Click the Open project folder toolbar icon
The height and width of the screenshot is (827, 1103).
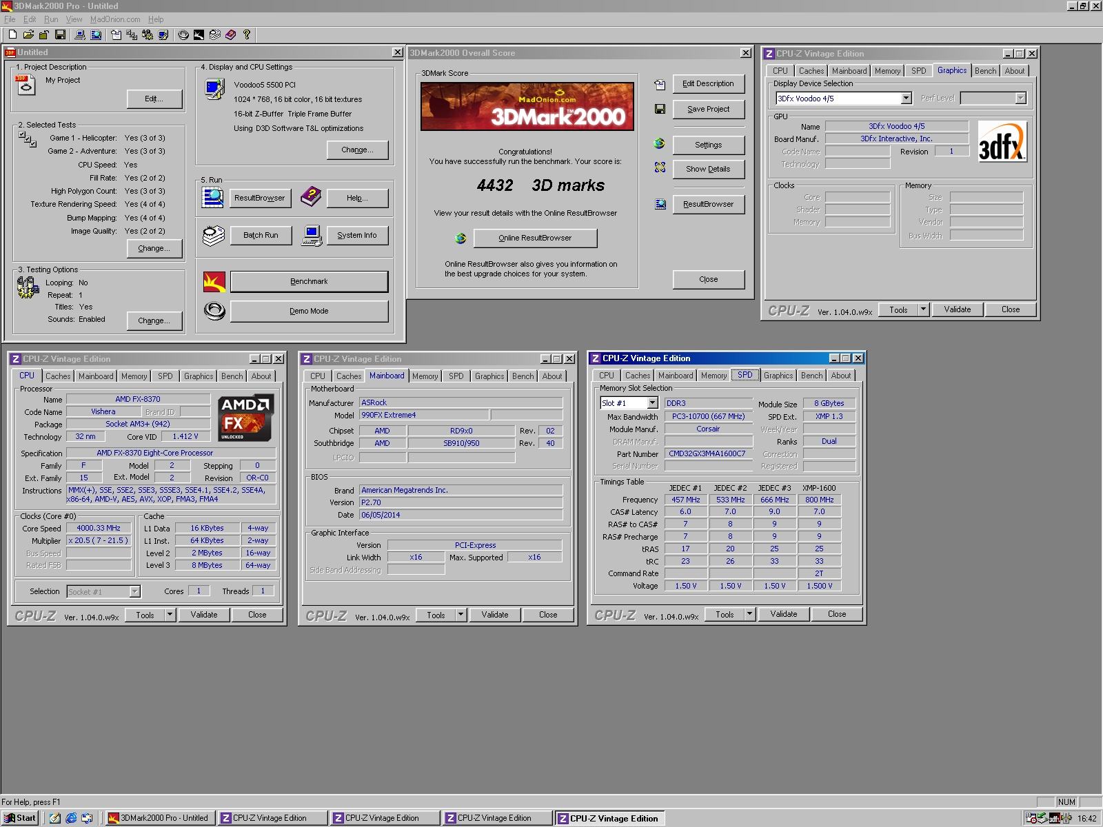[x=28, y=34]
